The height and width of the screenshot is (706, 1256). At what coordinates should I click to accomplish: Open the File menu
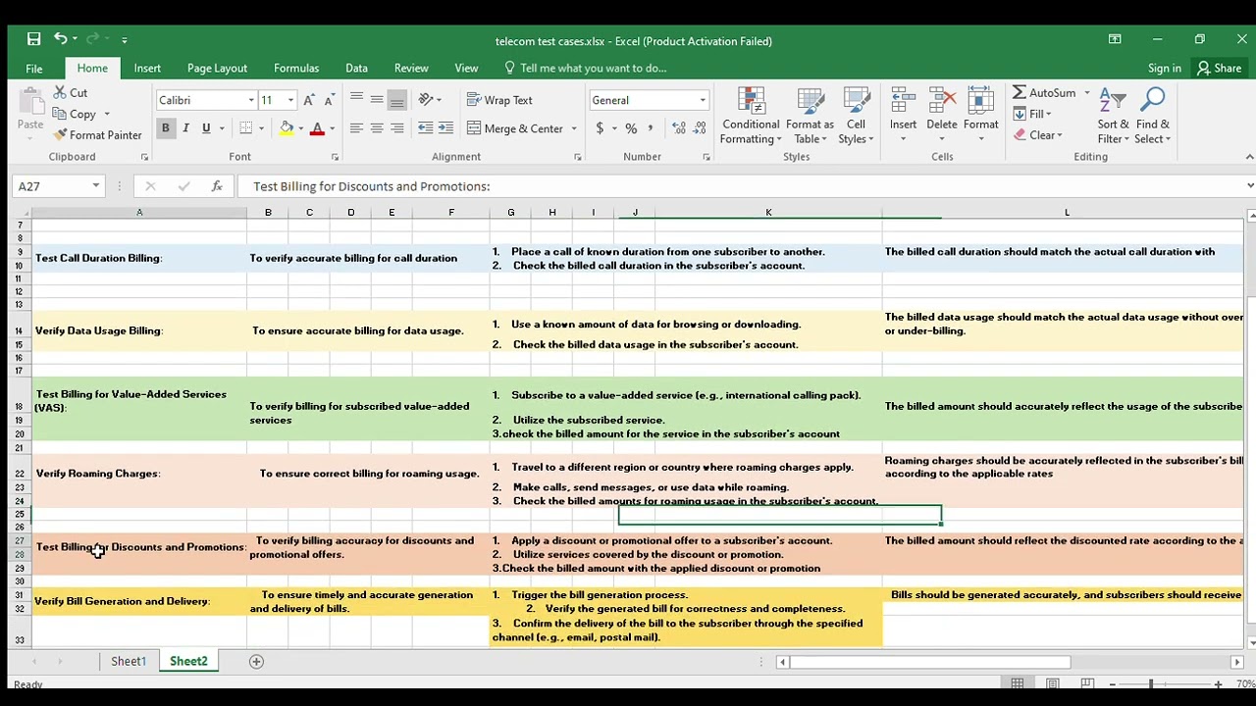34,69
